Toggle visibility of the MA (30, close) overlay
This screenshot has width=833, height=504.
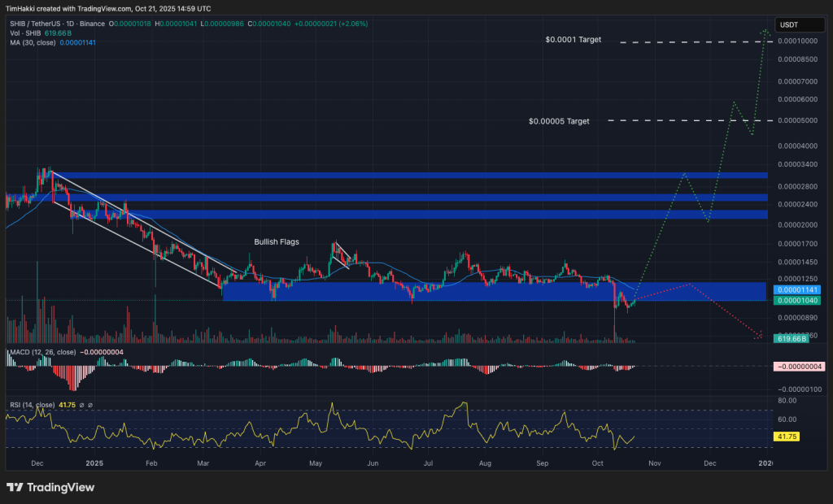tap(33, 42)
